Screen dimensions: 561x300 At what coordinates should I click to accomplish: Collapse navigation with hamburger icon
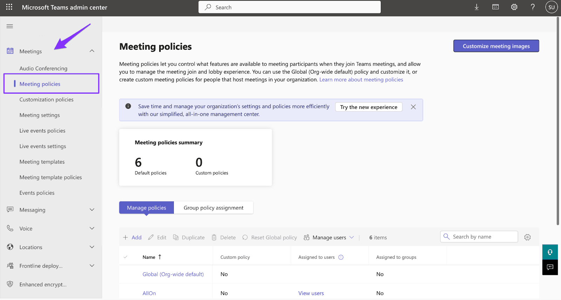pyautogui.click(x=10, y=26)
